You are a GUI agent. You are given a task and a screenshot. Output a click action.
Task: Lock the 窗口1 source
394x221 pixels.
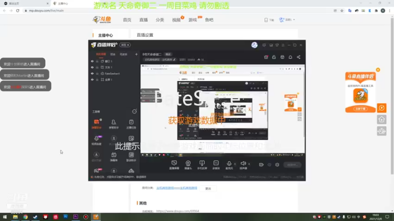(x=97, y=61)
